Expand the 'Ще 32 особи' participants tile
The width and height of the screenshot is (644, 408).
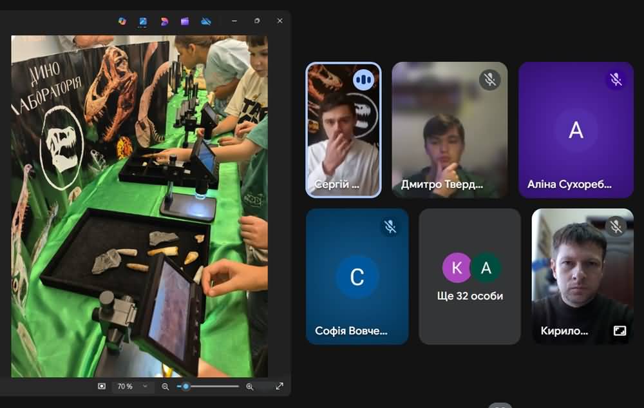tap(469, 276)
